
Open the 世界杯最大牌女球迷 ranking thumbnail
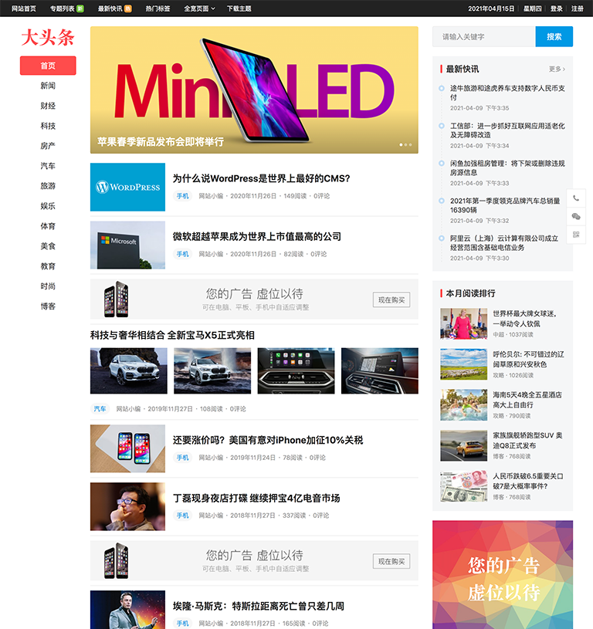[x=463, y=323]
